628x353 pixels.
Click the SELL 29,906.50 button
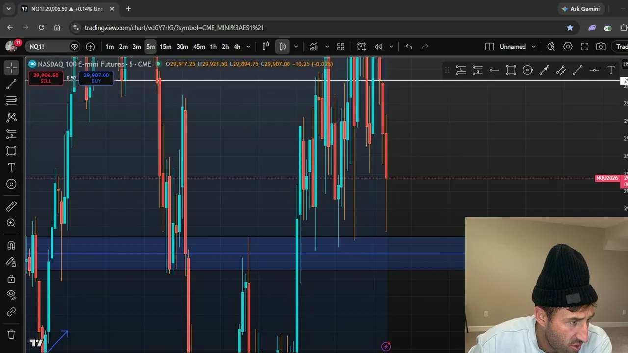[46, 77]
